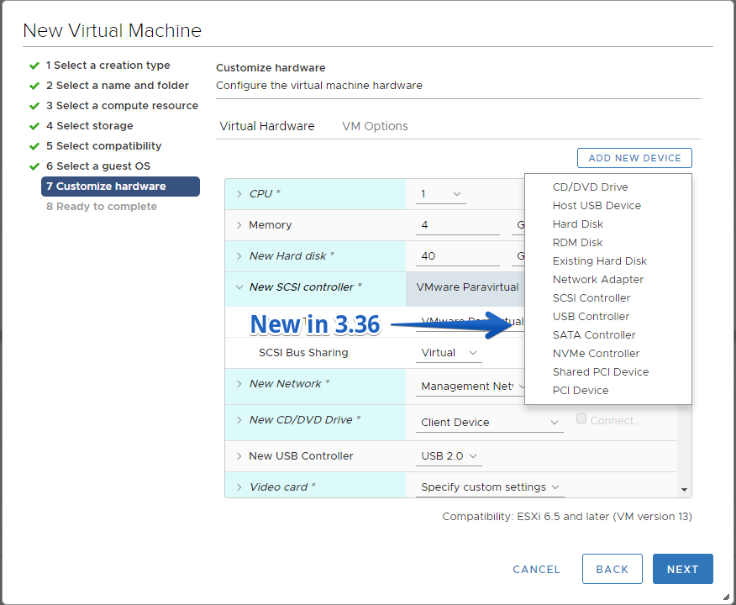736x605 pixels.
Task: Expand the CPU row chevron
Action: click(x=239, y=194)
